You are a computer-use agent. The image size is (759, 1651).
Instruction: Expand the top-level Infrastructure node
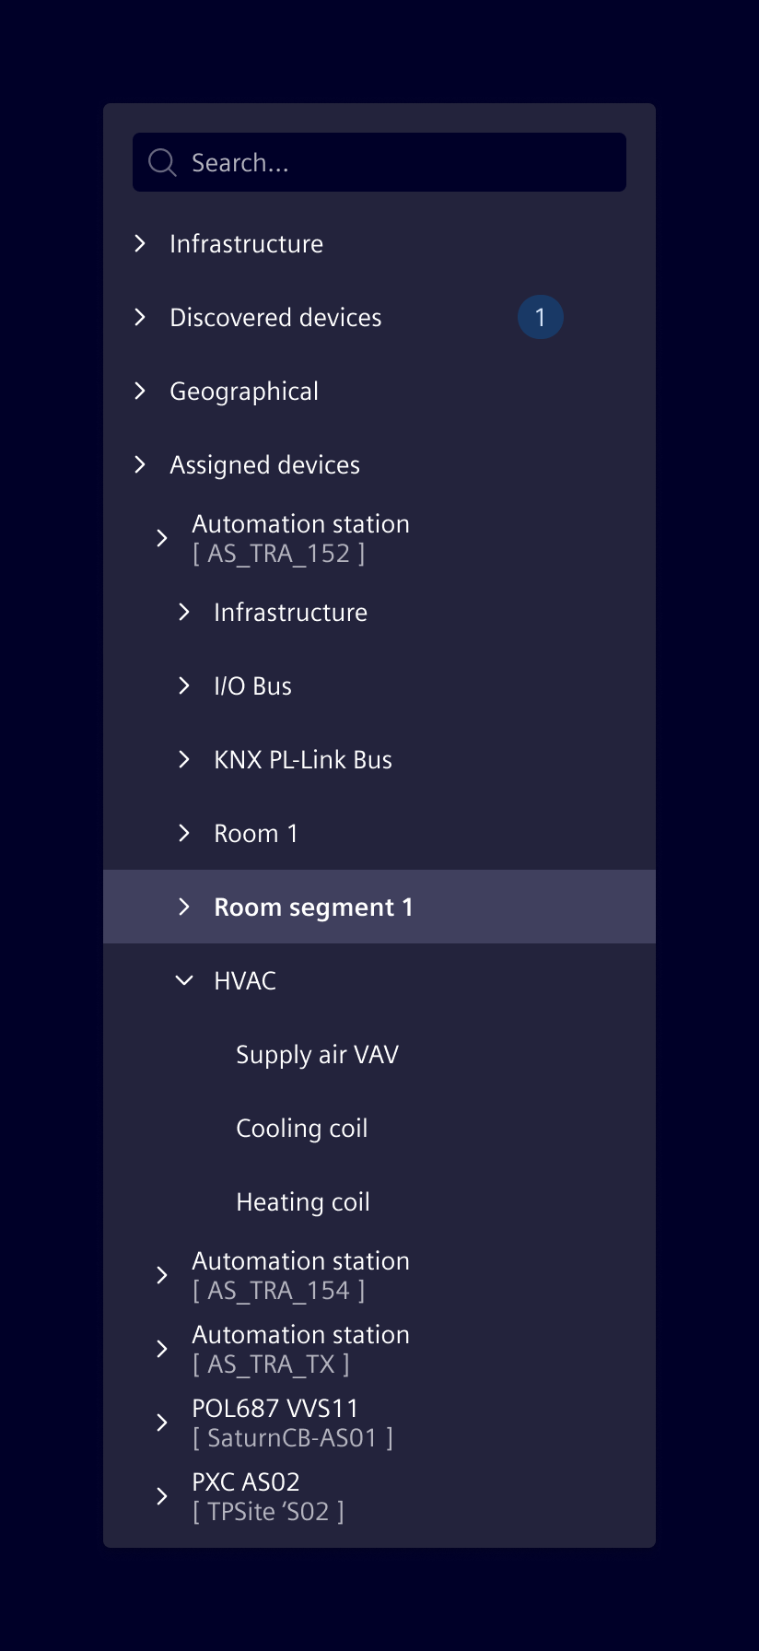pyautogui.click(x=140, y=243)
